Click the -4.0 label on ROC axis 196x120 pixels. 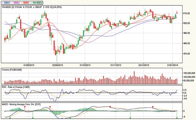185,99
